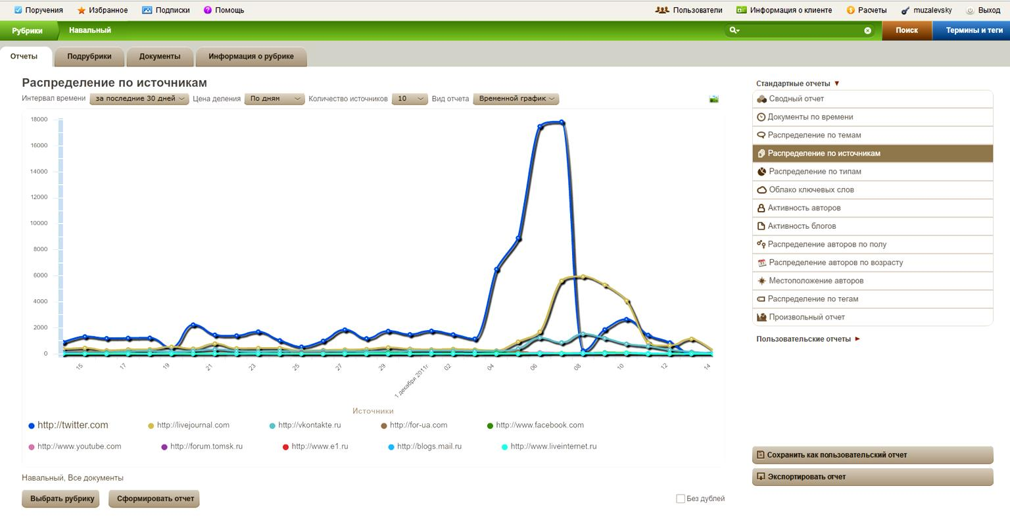Click the Подписки icon
This screenshot has width=1010, height=526.
pyautogui.click(x=147, y=10)
